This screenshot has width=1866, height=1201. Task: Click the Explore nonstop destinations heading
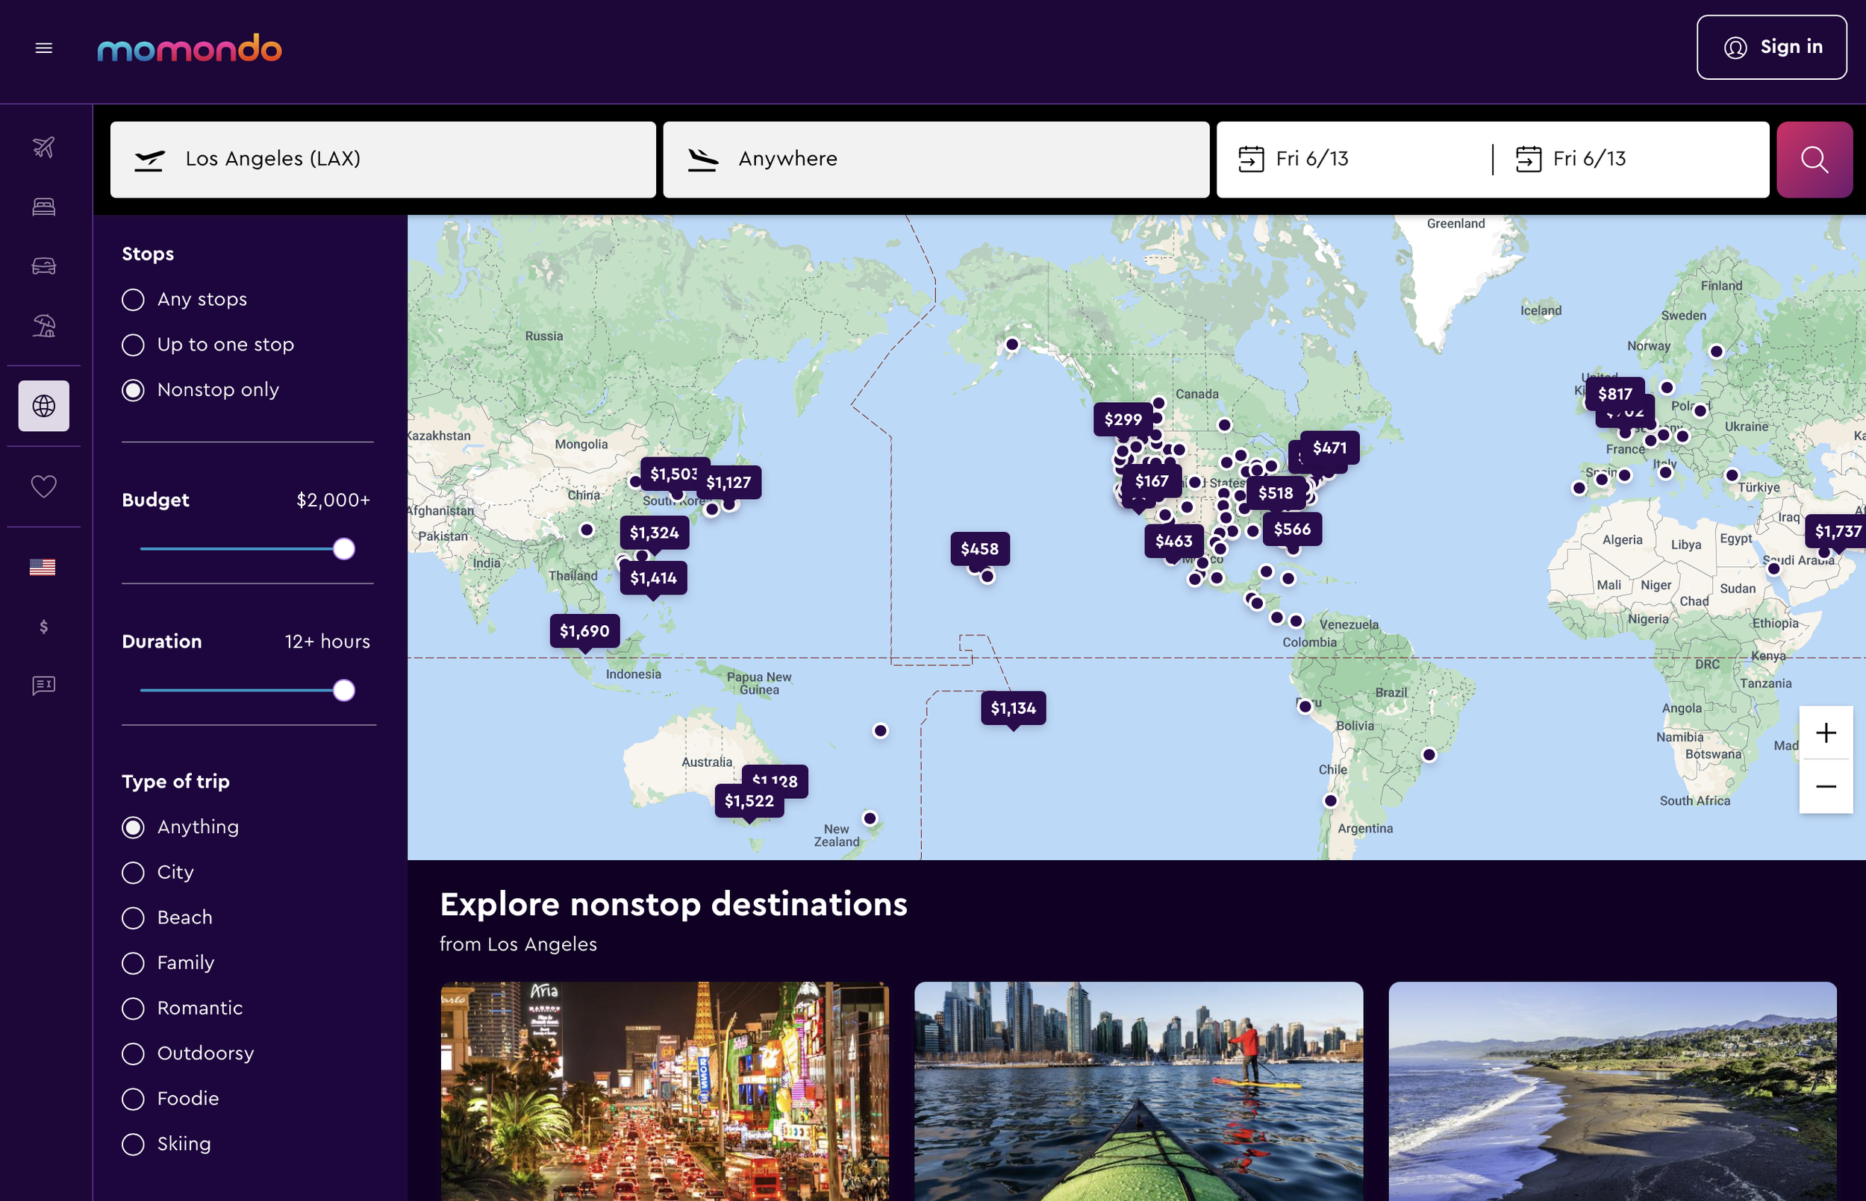[x=673, y=905]
